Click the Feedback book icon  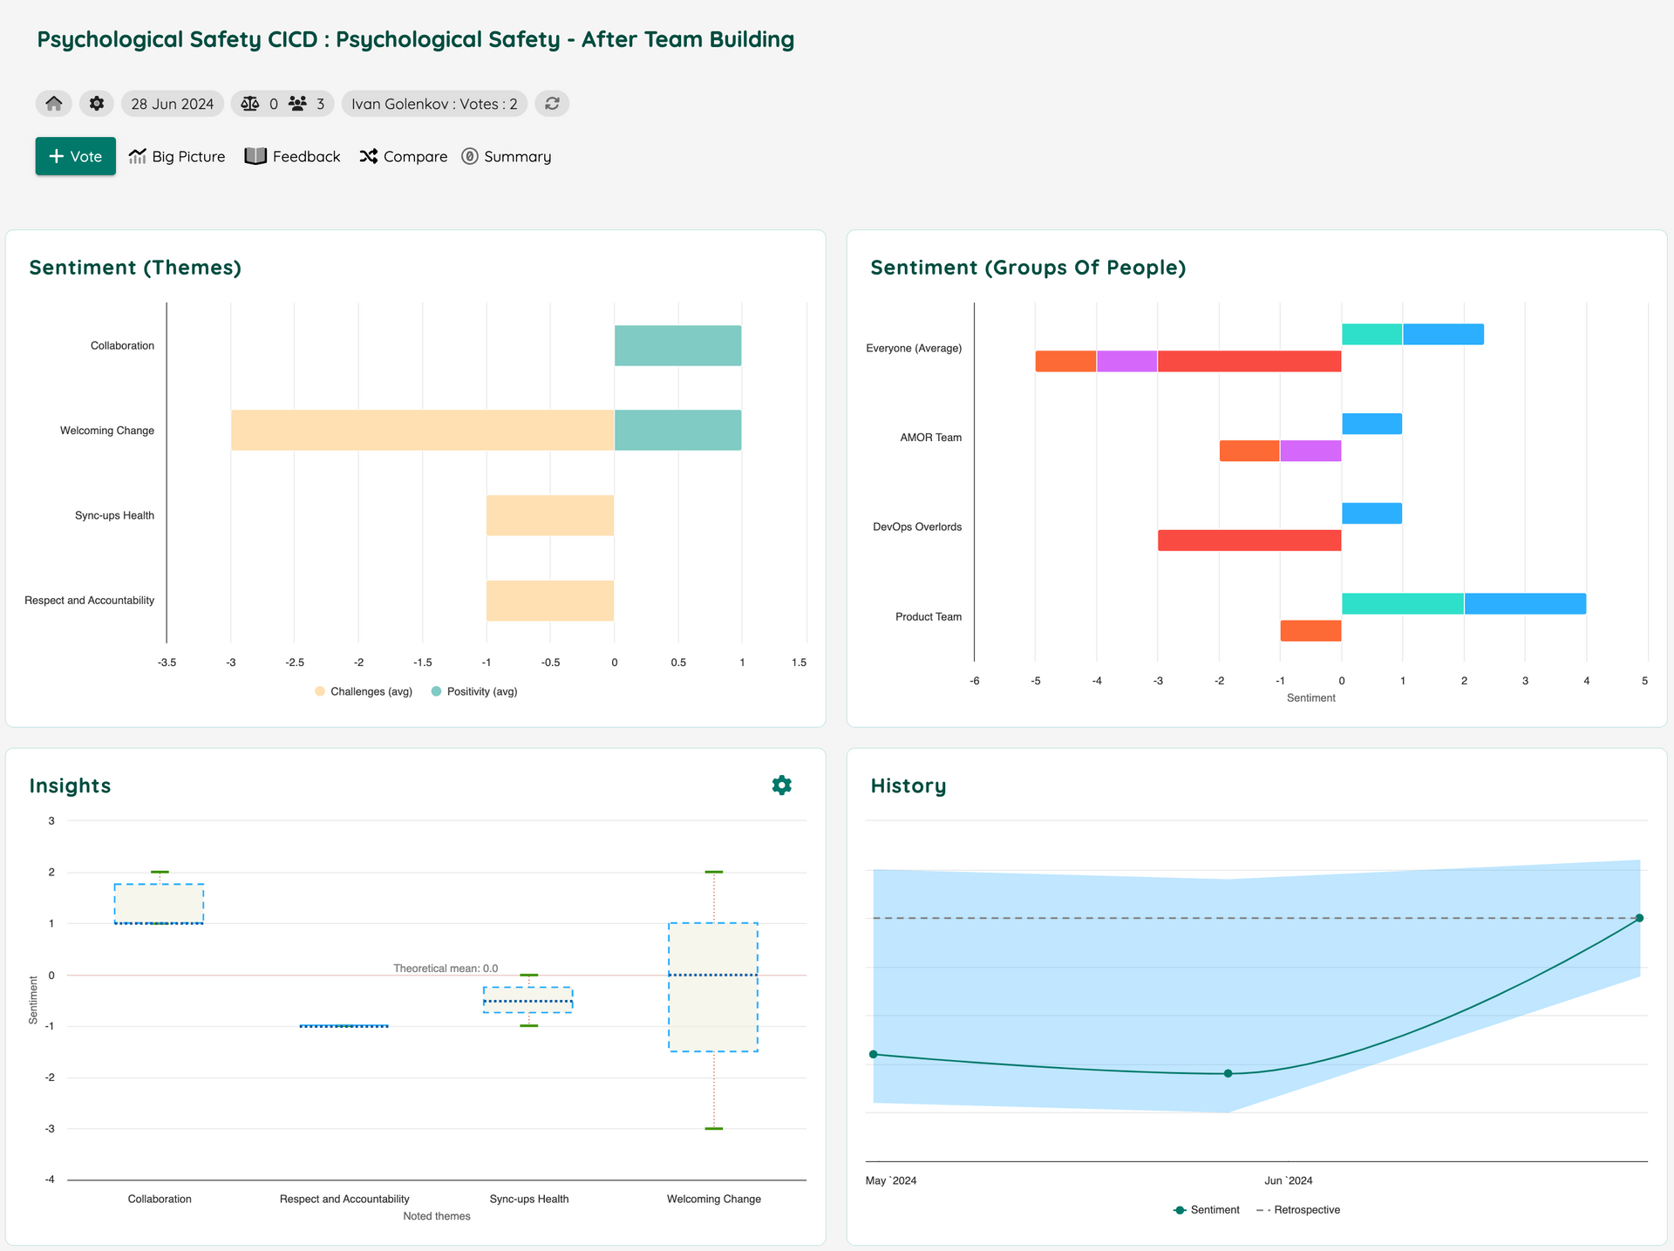tap(255, 157)
